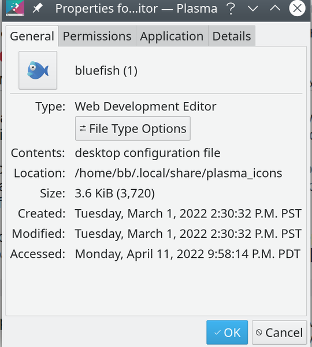Close the Properties dialog

297,9
